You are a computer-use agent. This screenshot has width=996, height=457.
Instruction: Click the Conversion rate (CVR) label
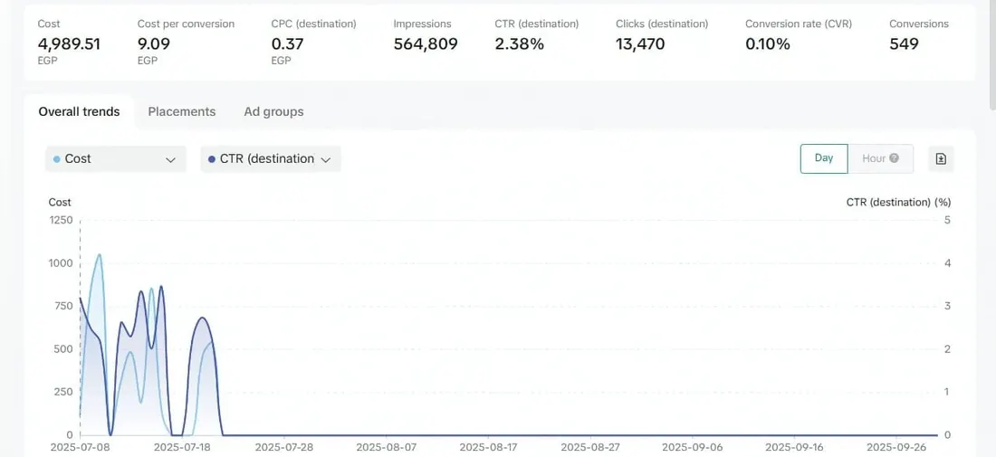point(799,24)
